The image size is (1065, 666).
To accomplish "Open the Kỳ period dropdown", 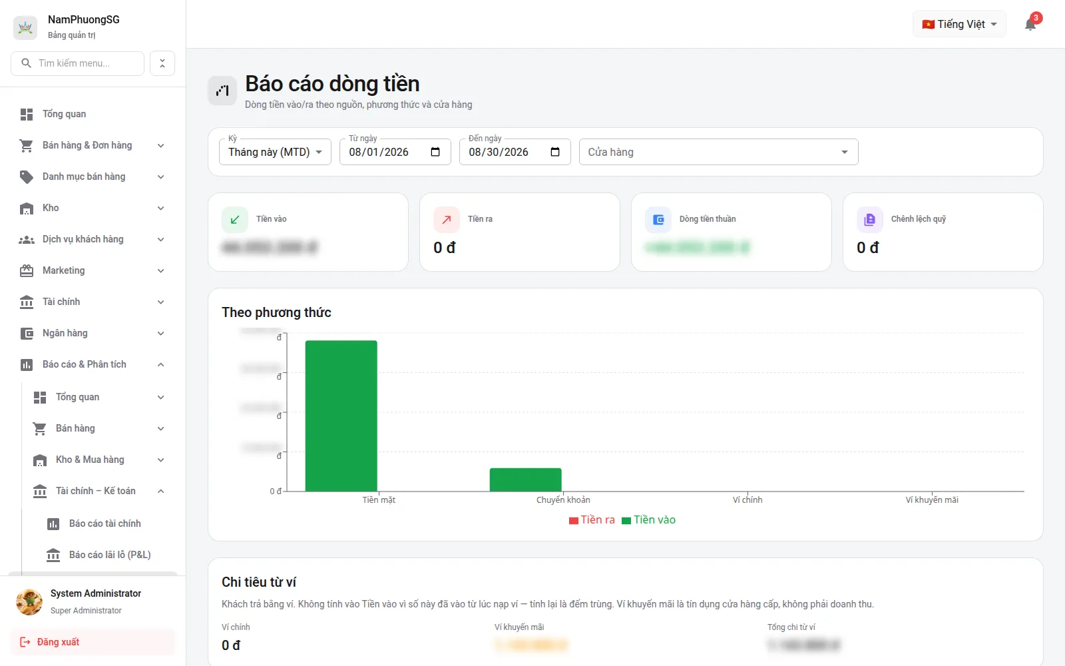I will pyautogui.click(x=275, y=152).
